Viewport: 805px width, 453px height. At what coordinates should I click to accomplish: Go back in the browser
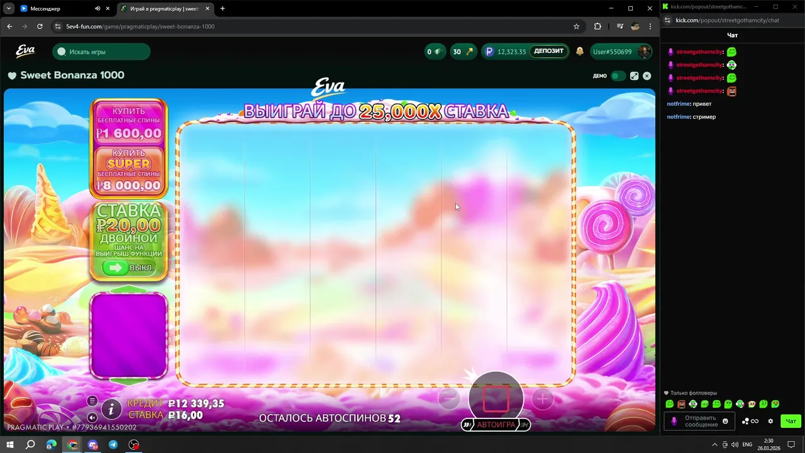pyautogui.click(x=9, y=26)
